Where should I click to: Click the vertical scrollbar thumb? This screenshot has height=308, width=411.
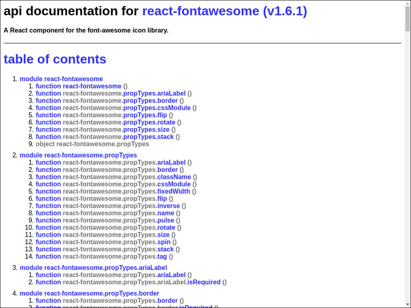tap(407, 20)
